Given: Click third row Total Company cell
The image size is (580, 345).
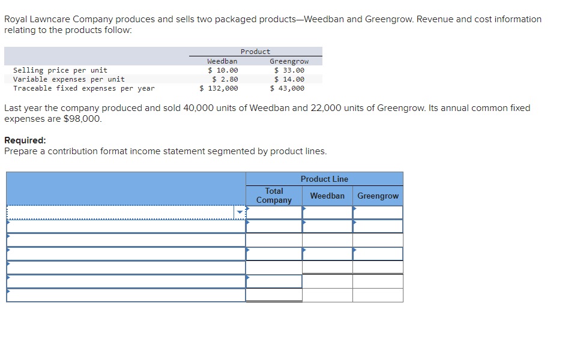Looking at the screenshot, I should [x=274, y=240].
